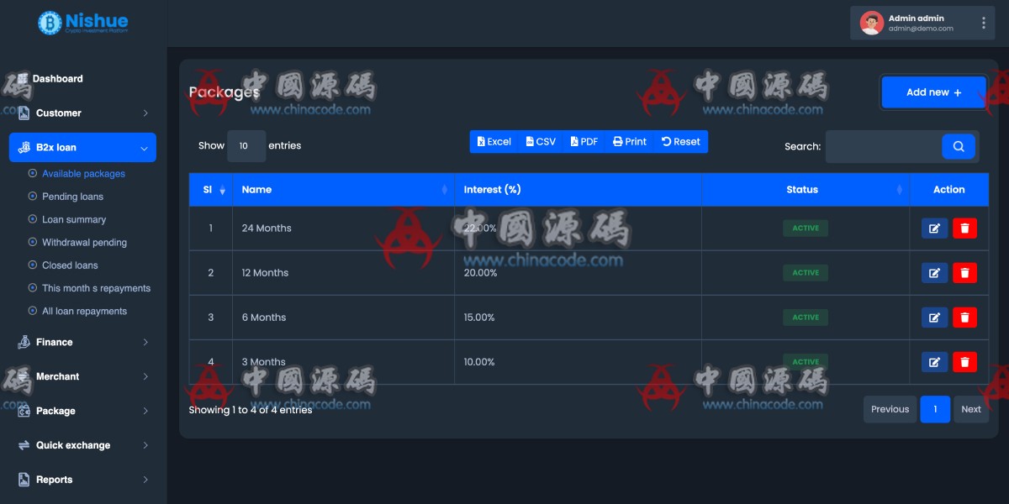Click the Nishue logo

[x=83, y=23]
